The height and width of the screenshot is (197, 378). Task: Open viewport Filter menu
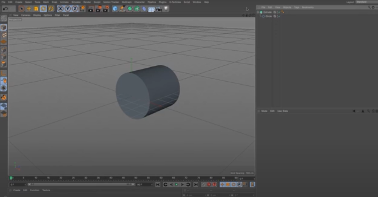tap(57, 15)
